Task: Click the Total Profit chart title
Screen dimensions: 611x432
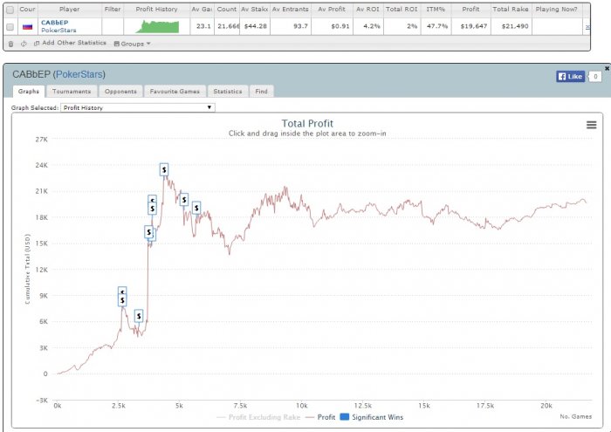Action: (307, 123)
